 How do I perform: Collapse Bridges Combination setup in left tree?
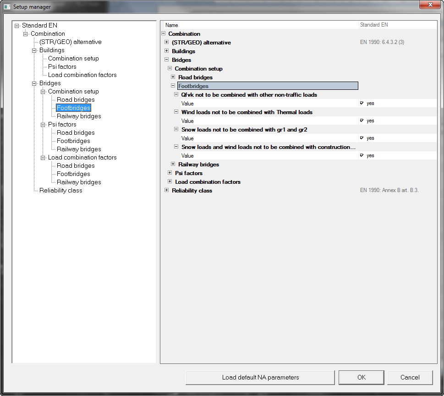(43, 92)
